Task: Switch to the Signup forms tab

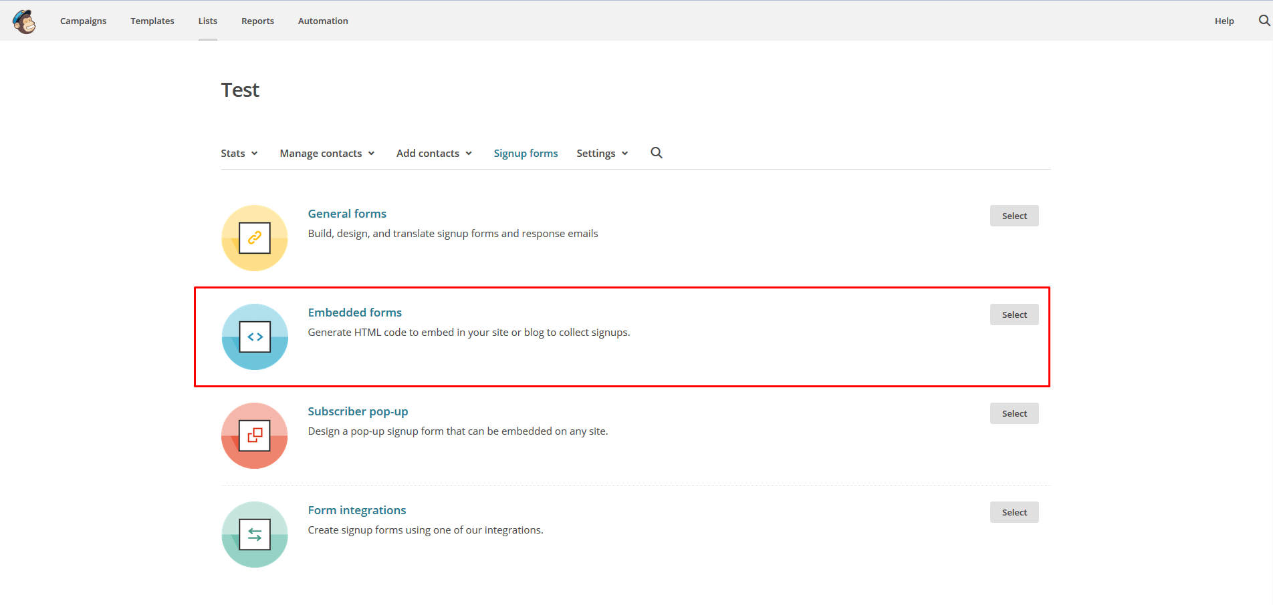Action: pyautogui.click(x=526, y=153)
